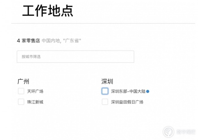Click the 深圳益田假日广场 label text
Viewport: 198px width, 140px height.
pos(127,102)
